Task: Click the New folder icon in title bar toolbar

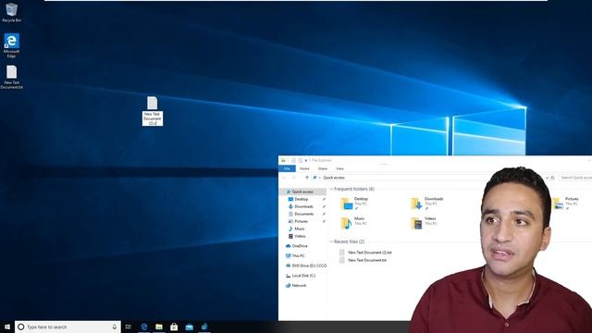Action: (300, 160)
